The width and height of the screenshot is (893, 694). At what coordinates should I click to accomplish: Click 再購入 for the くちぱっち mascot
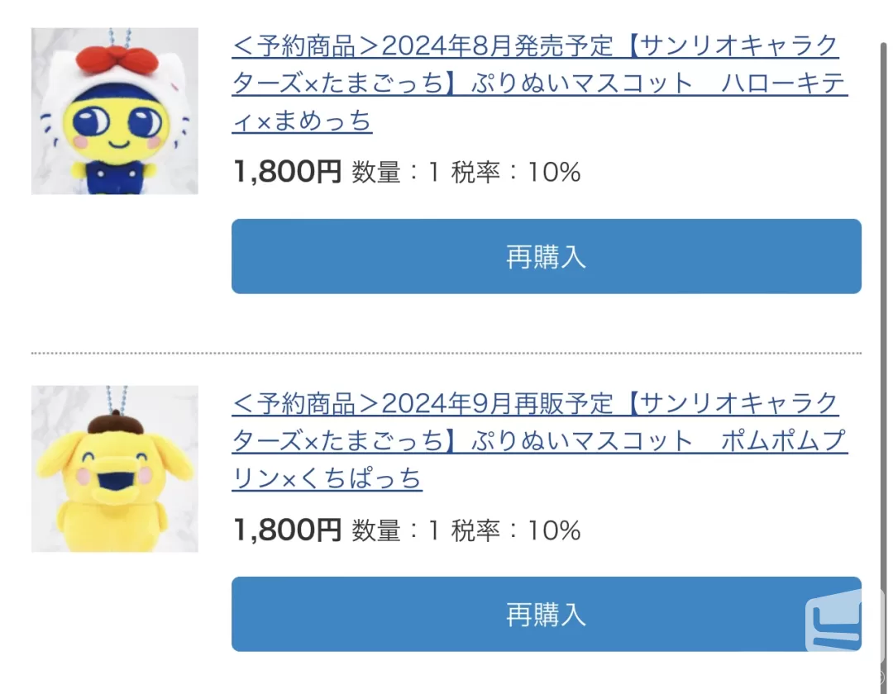547,615
